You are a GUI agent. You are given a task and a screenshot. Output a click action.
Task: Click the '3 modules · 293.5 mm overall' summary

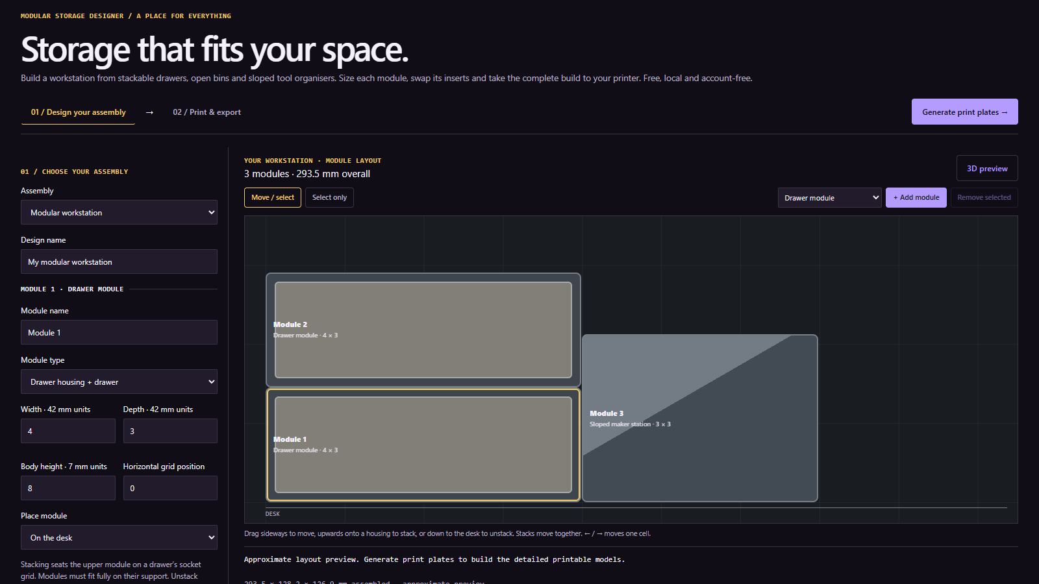tap(307, 174)
